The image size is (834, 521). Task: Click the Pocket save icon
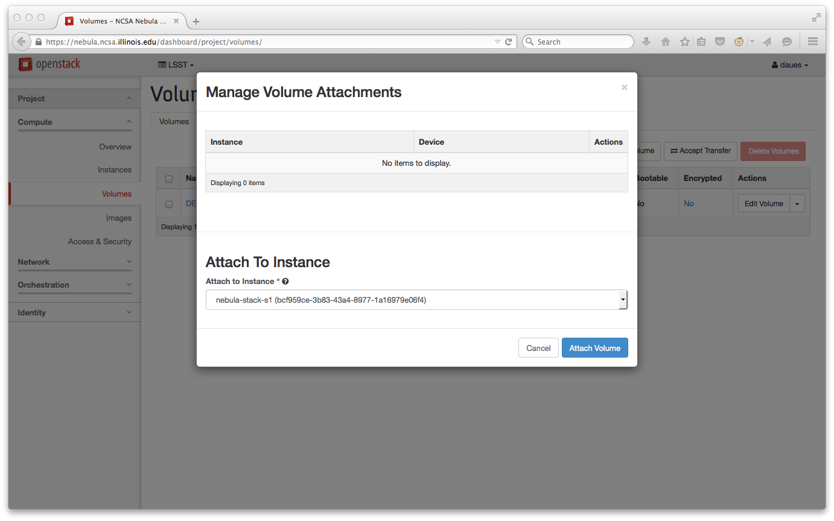(720, 42)
